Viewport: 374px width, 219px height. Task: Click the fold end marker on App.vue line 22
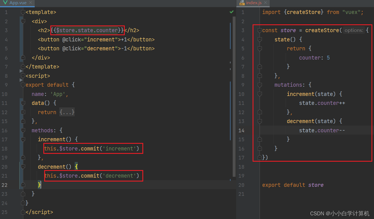point(23,185)
